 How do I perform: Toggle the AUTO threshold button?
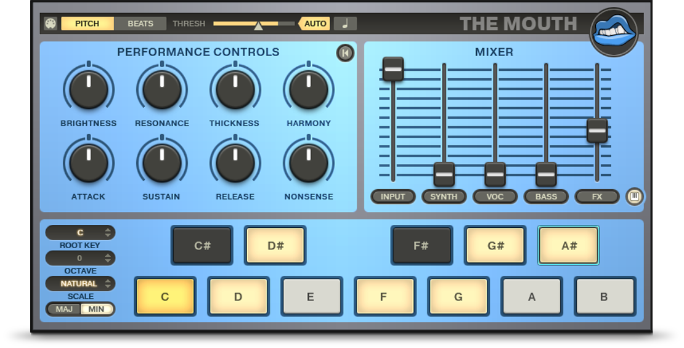[315, 24]
